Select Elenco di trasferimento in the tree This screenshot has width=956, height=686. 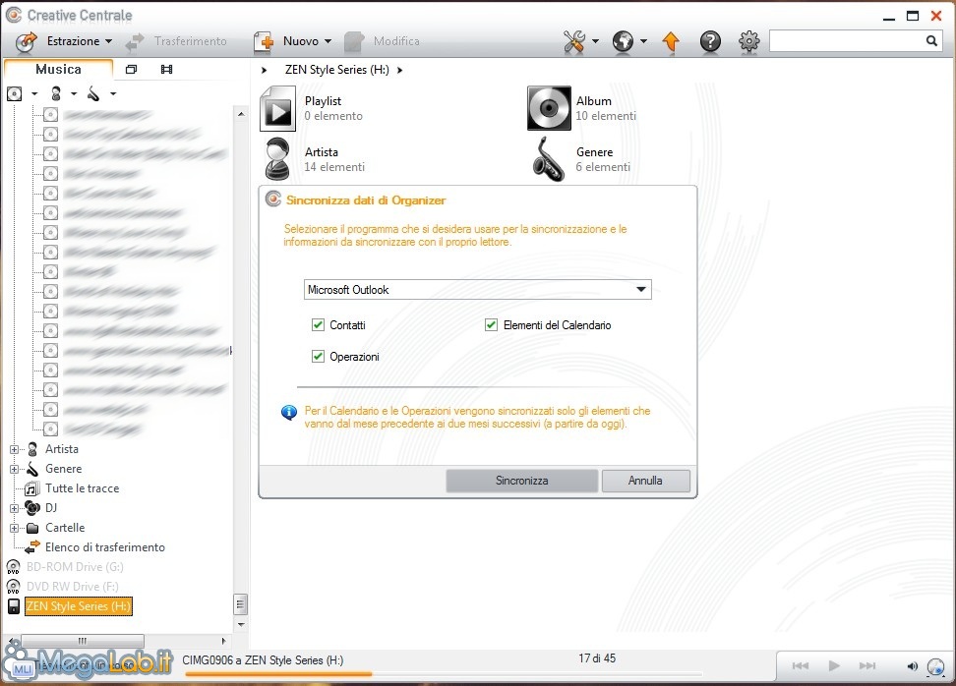click(105, 547)
